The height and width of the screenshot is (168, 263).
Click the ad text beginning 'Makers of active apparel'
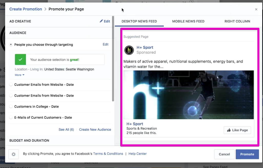(183, 64)
